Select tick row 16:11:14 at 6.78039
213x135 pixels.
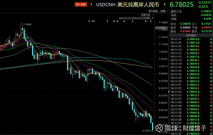point(191,64)
